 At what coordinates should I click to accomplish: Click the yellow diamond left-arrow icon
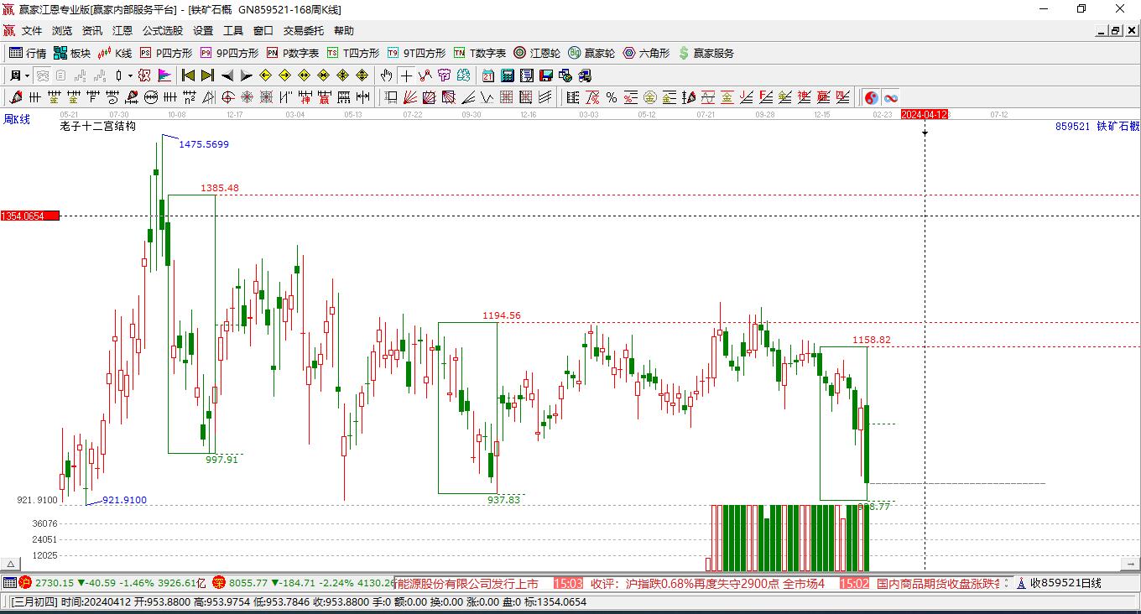(266, 75)
